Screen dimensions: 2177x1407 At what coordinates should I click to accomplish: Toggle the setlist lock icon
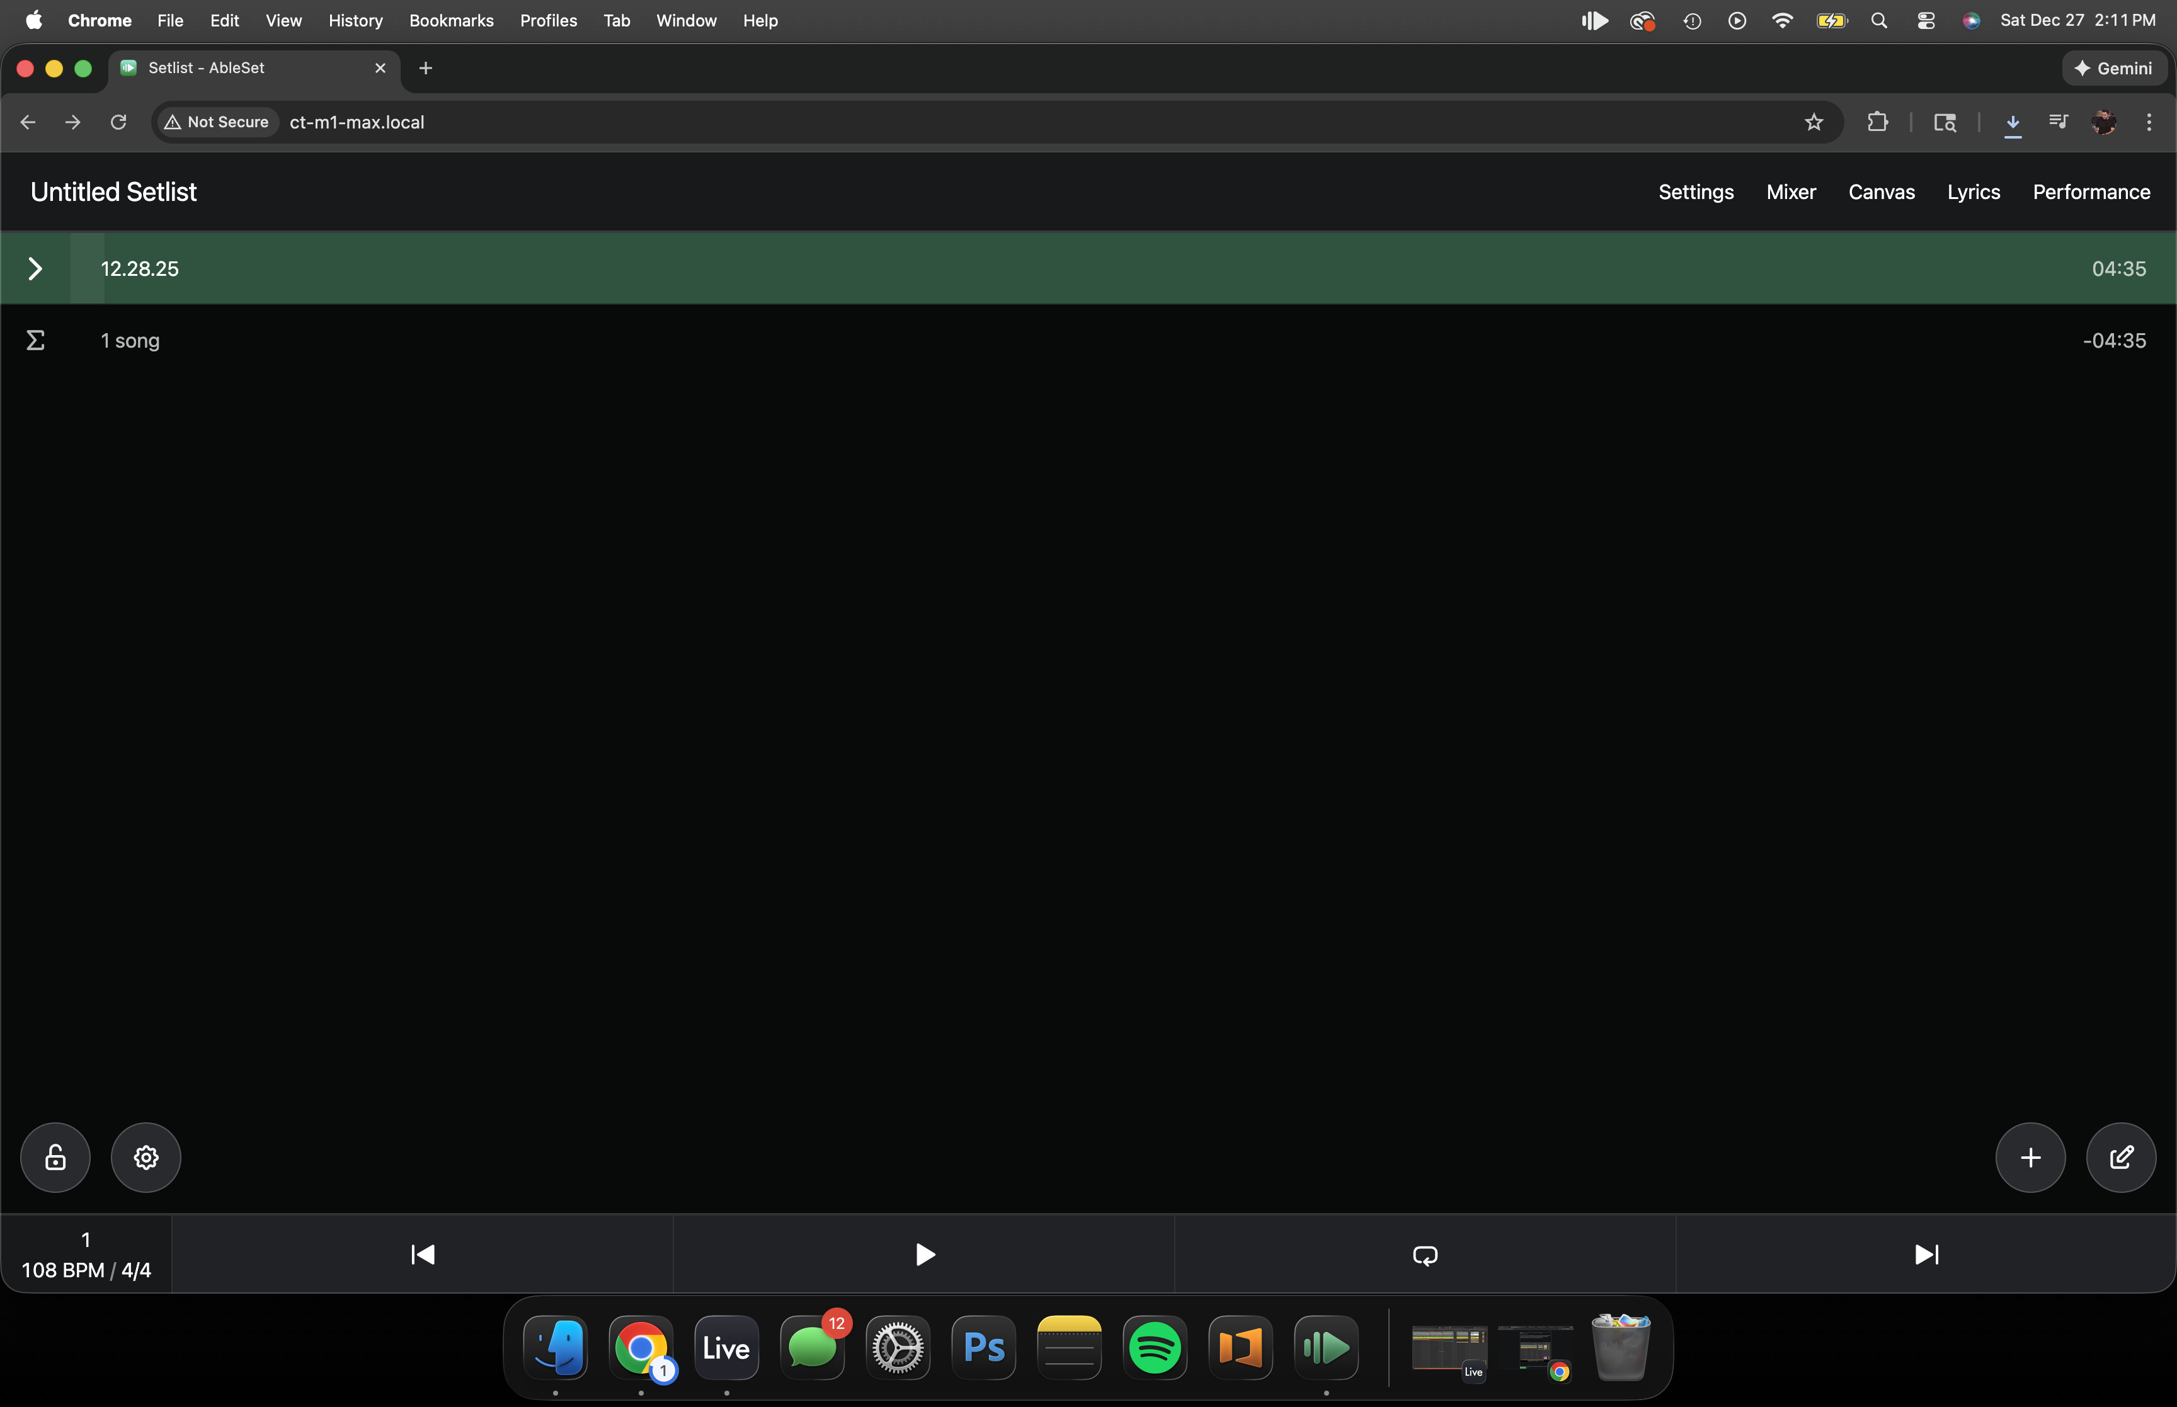[x=55, y=1158]
